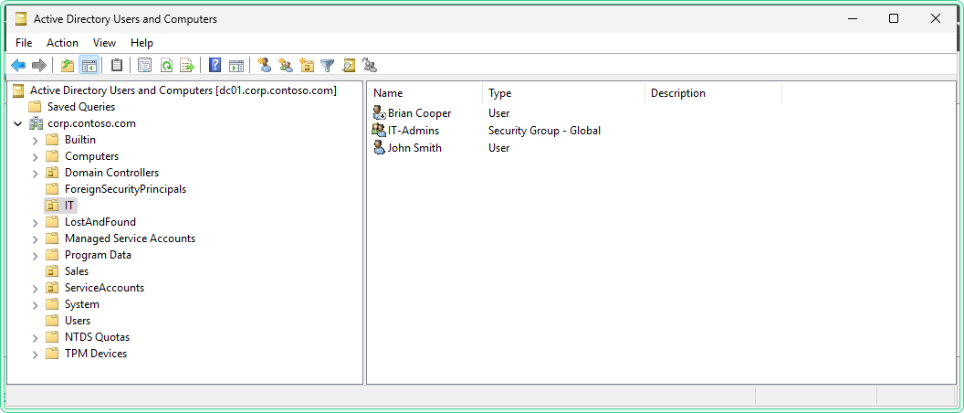
Task: Open the Action menu
Action: click(x=62, y=42)
